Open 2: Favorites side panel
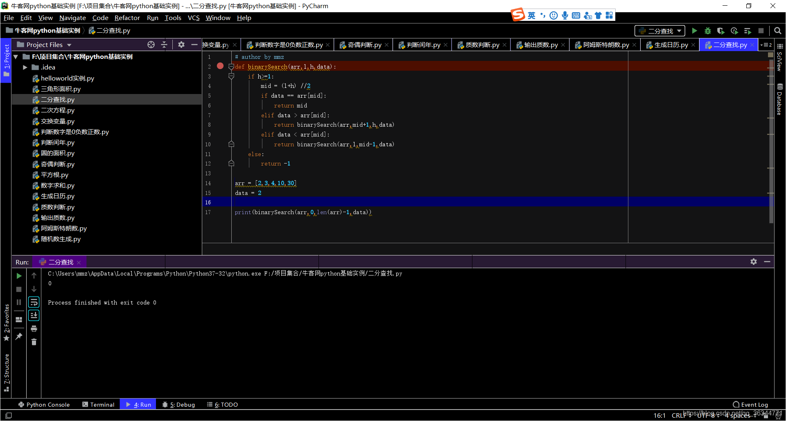Viewport: 786px width, 421px height. [7, 322]
